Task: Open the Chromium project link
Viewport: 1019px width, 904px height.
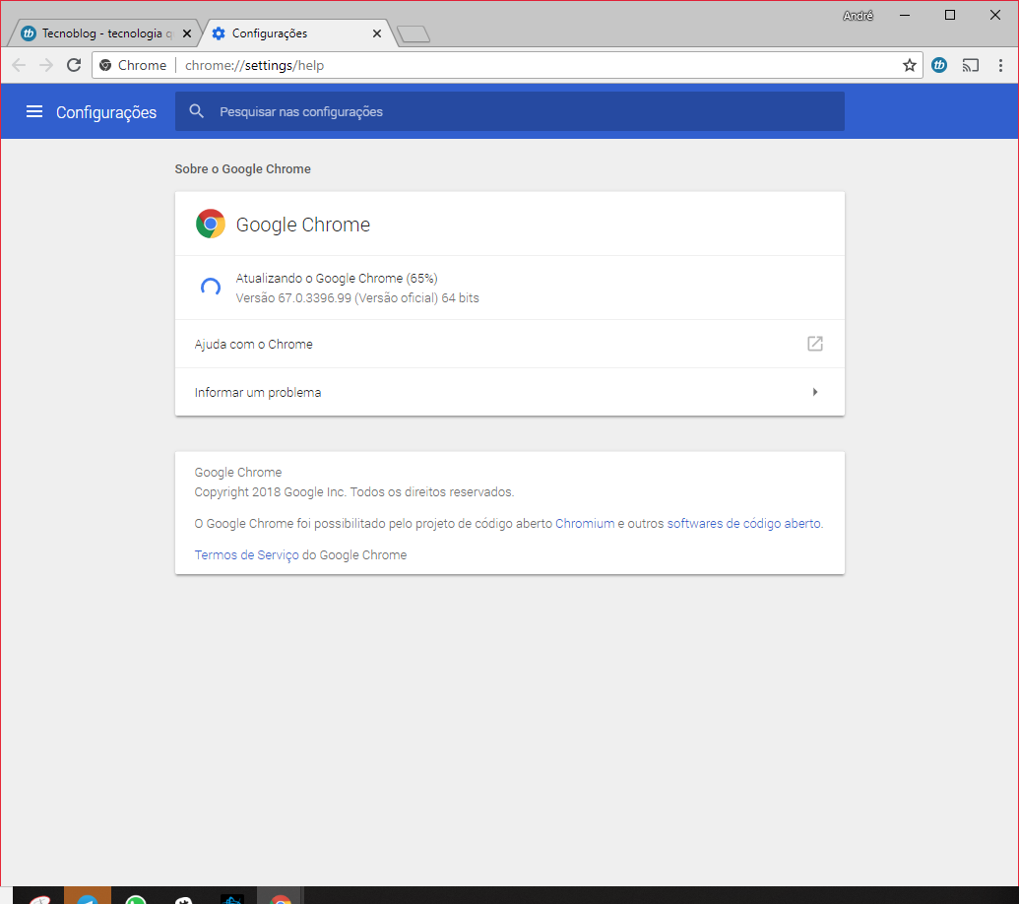Action: [585, 523]
